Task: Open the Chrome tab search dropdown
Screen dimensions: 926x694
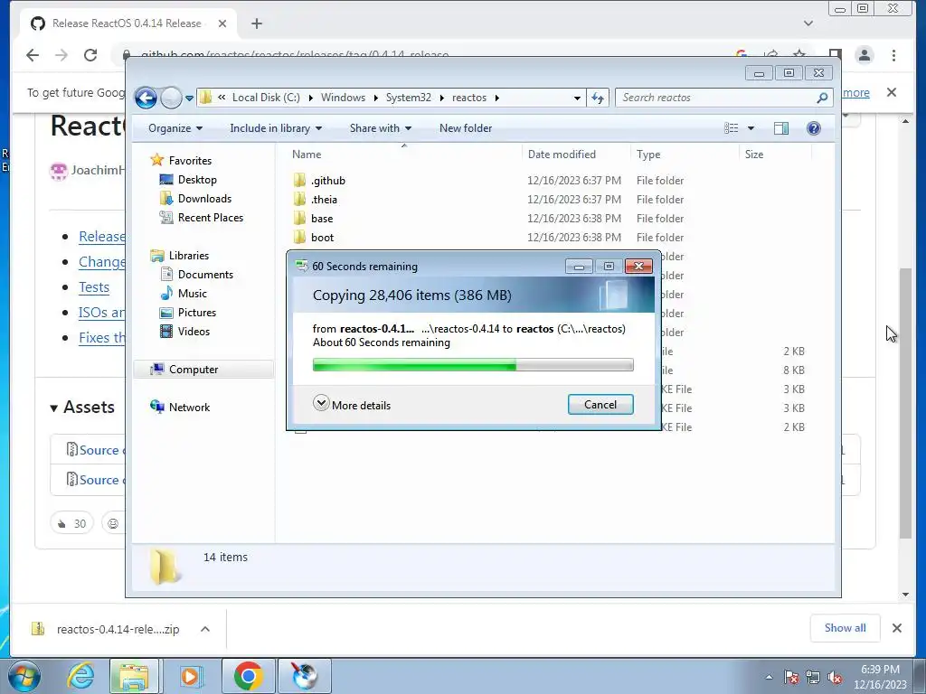Action: [x=808, y=23]
